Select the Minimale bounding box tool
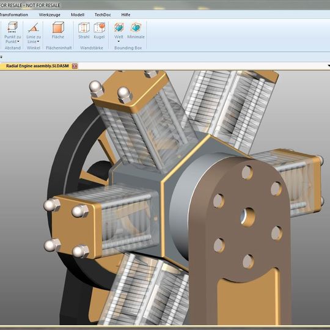330x330 pixels. (x=136, y=31)
